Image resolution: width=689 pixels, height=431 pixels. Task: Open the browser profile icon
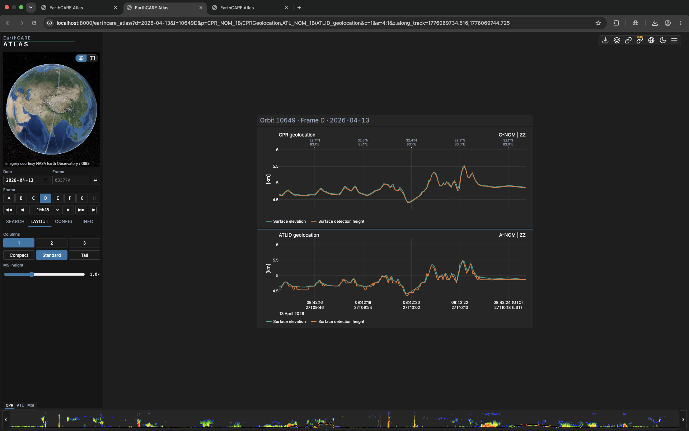tap(668, 23)
